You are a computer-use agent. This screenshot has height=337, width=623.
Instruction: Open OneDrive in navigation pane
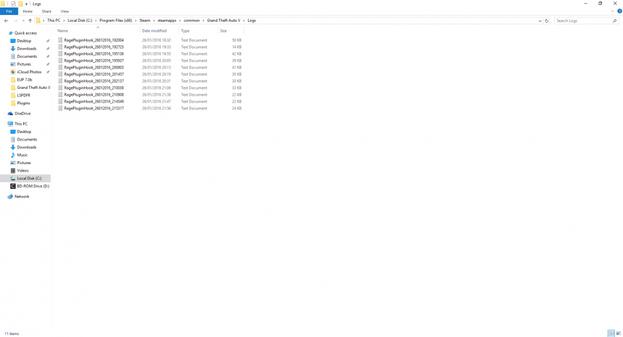point(22,113)
